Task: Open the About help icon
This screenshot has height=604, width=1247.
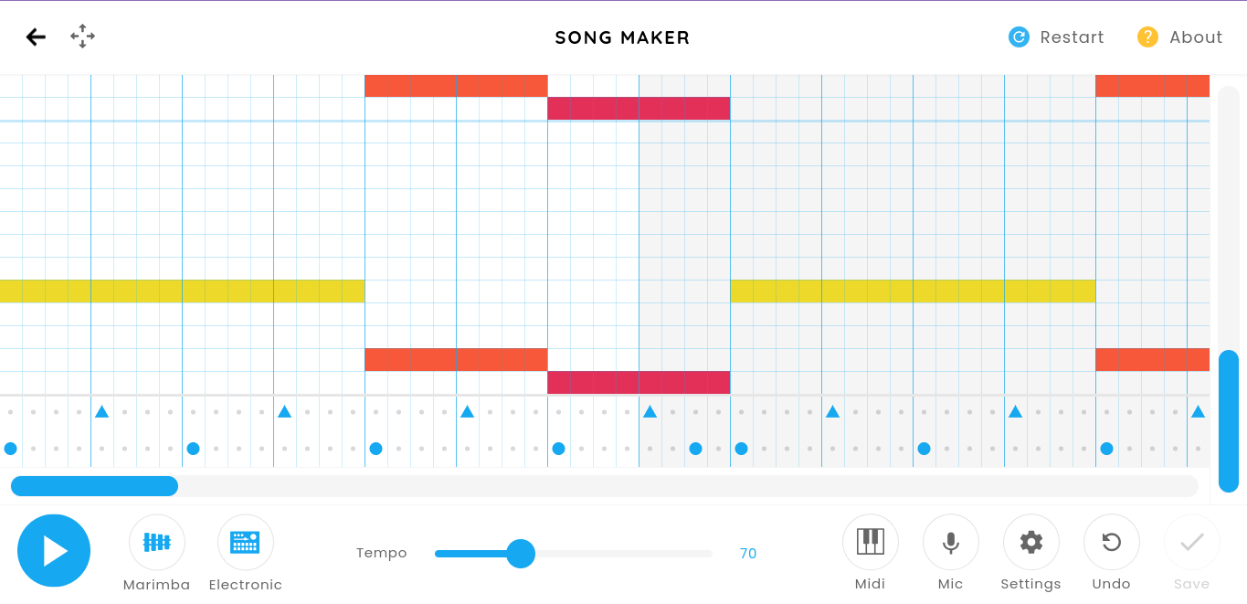Action: 1147,37
